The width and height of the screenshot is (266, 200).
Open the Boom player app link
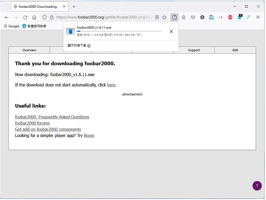tap(89, 136)
